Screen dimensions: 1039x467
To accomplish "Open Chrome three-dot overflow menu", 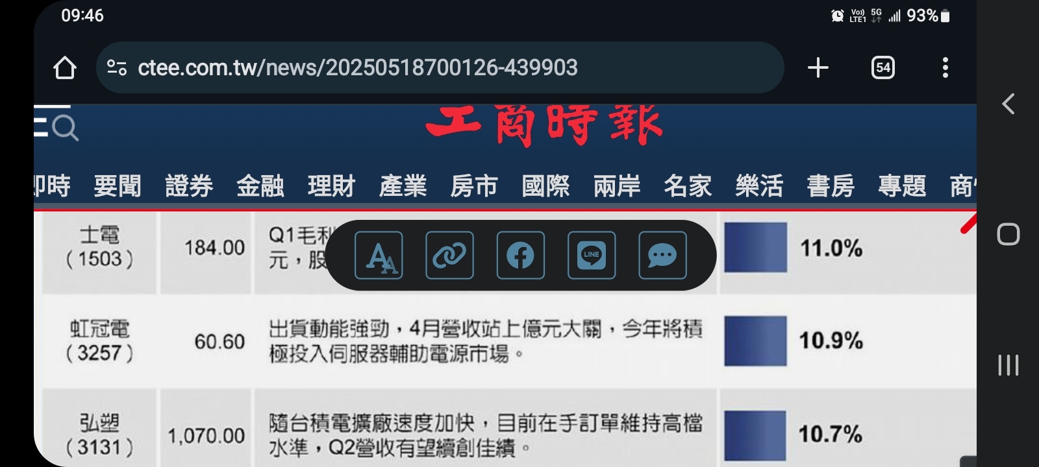I will [945, 67].
